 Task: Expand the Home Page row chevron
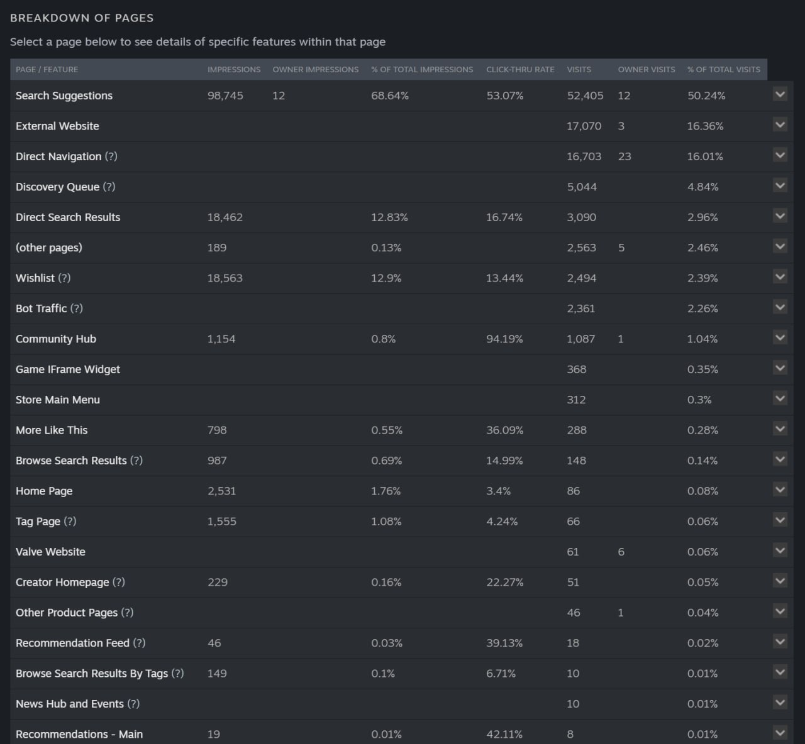780,490
